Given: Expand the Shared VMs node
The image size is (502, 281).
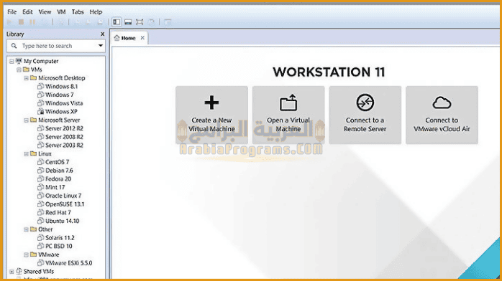Looking at the screenshot, I should 12,272.
